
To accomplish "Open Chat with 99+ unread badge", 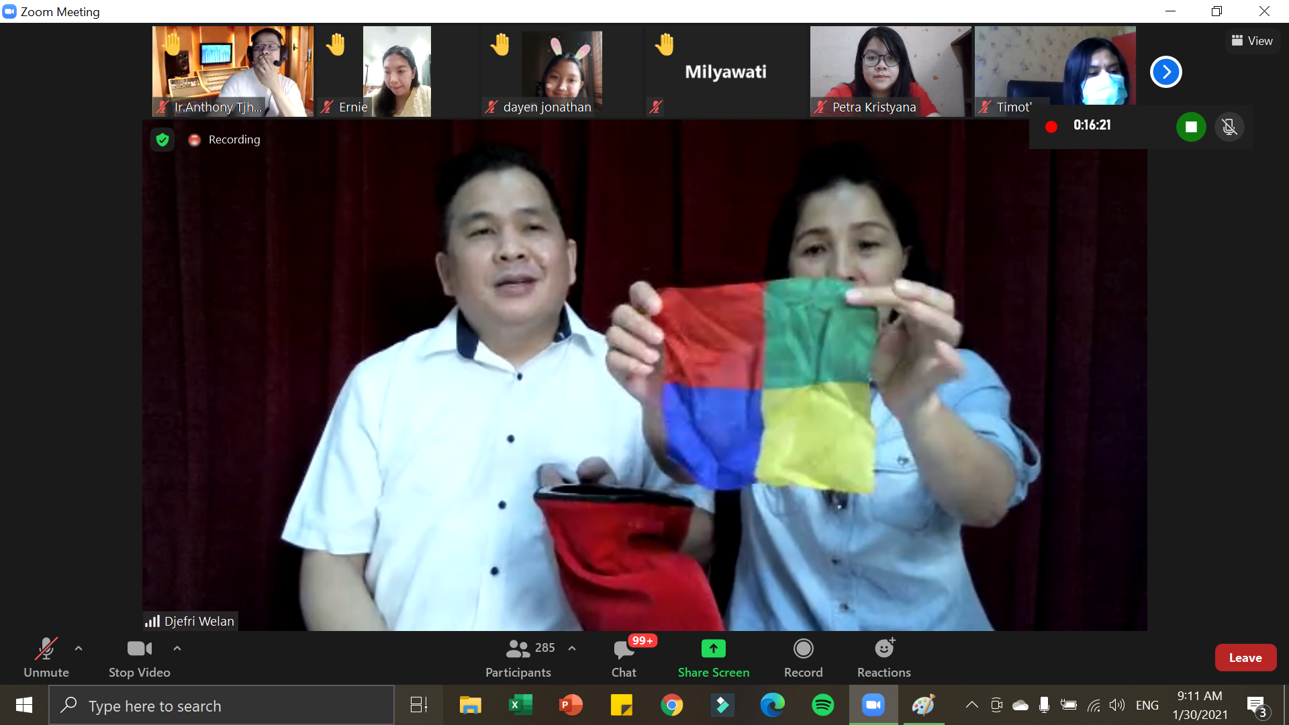I will click(624, 658).
